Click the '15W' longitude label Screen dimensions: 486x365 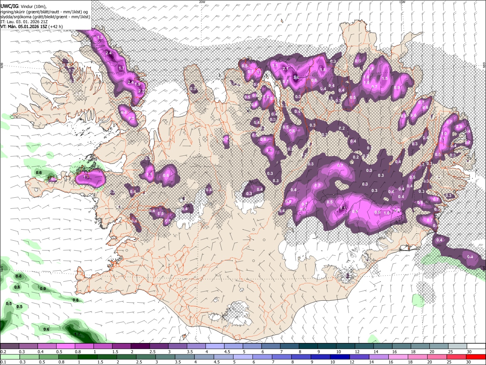pos(402,2)
